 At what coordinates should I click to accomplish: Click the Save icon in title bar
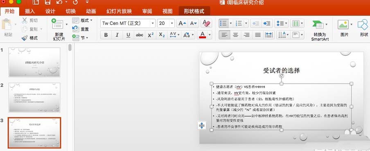(x=47, y=2)
